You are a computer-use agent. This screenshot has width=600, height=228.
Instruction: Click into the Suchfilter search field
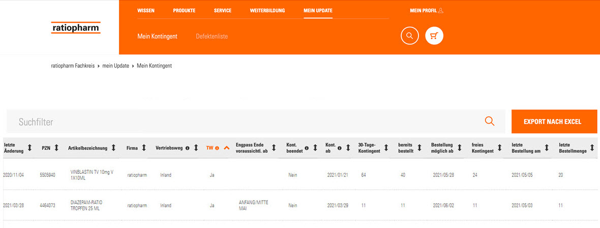click(244, 122)
